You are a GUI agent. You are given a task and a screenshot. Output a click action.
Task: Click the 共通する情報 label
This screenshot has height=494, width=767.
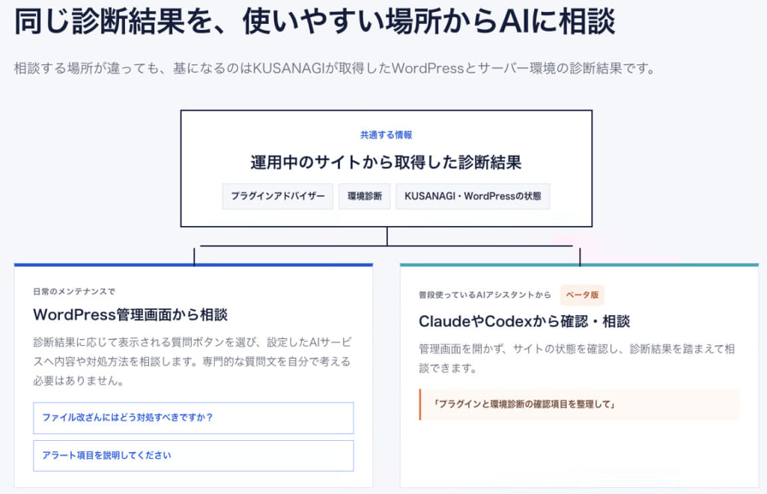click(386, 135)
